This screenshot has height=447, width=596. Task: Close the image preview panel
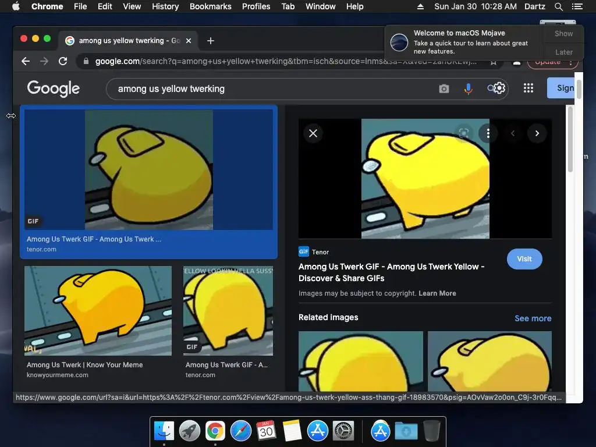click(313, 133)
